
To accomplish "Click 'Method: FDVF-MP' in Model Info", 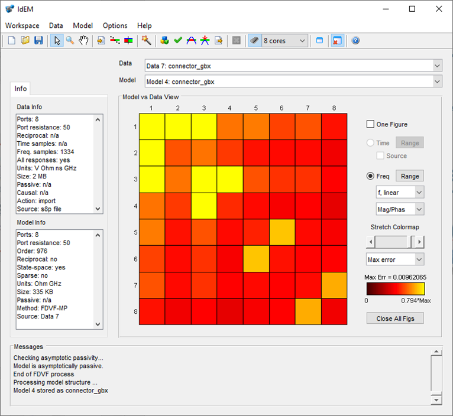I will click(x=42, y=308).
